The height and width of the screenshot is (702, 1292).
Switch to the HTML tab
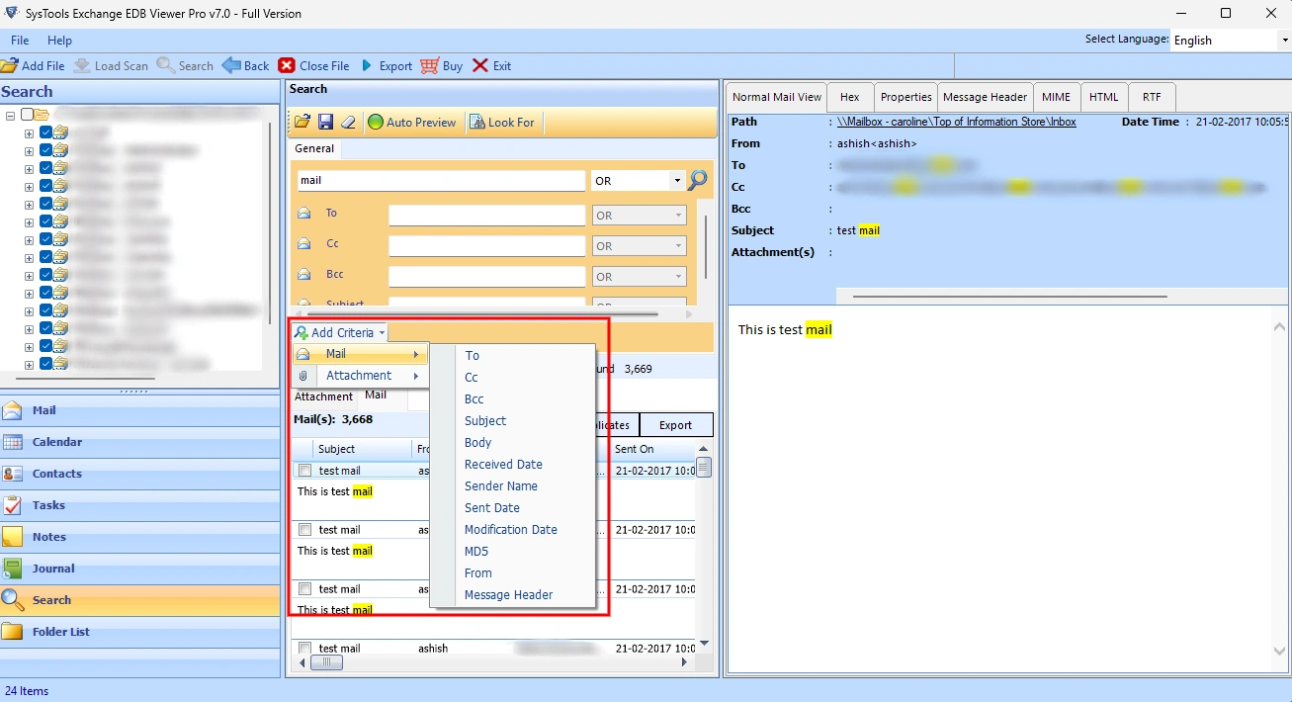[x=1103, y=97]
